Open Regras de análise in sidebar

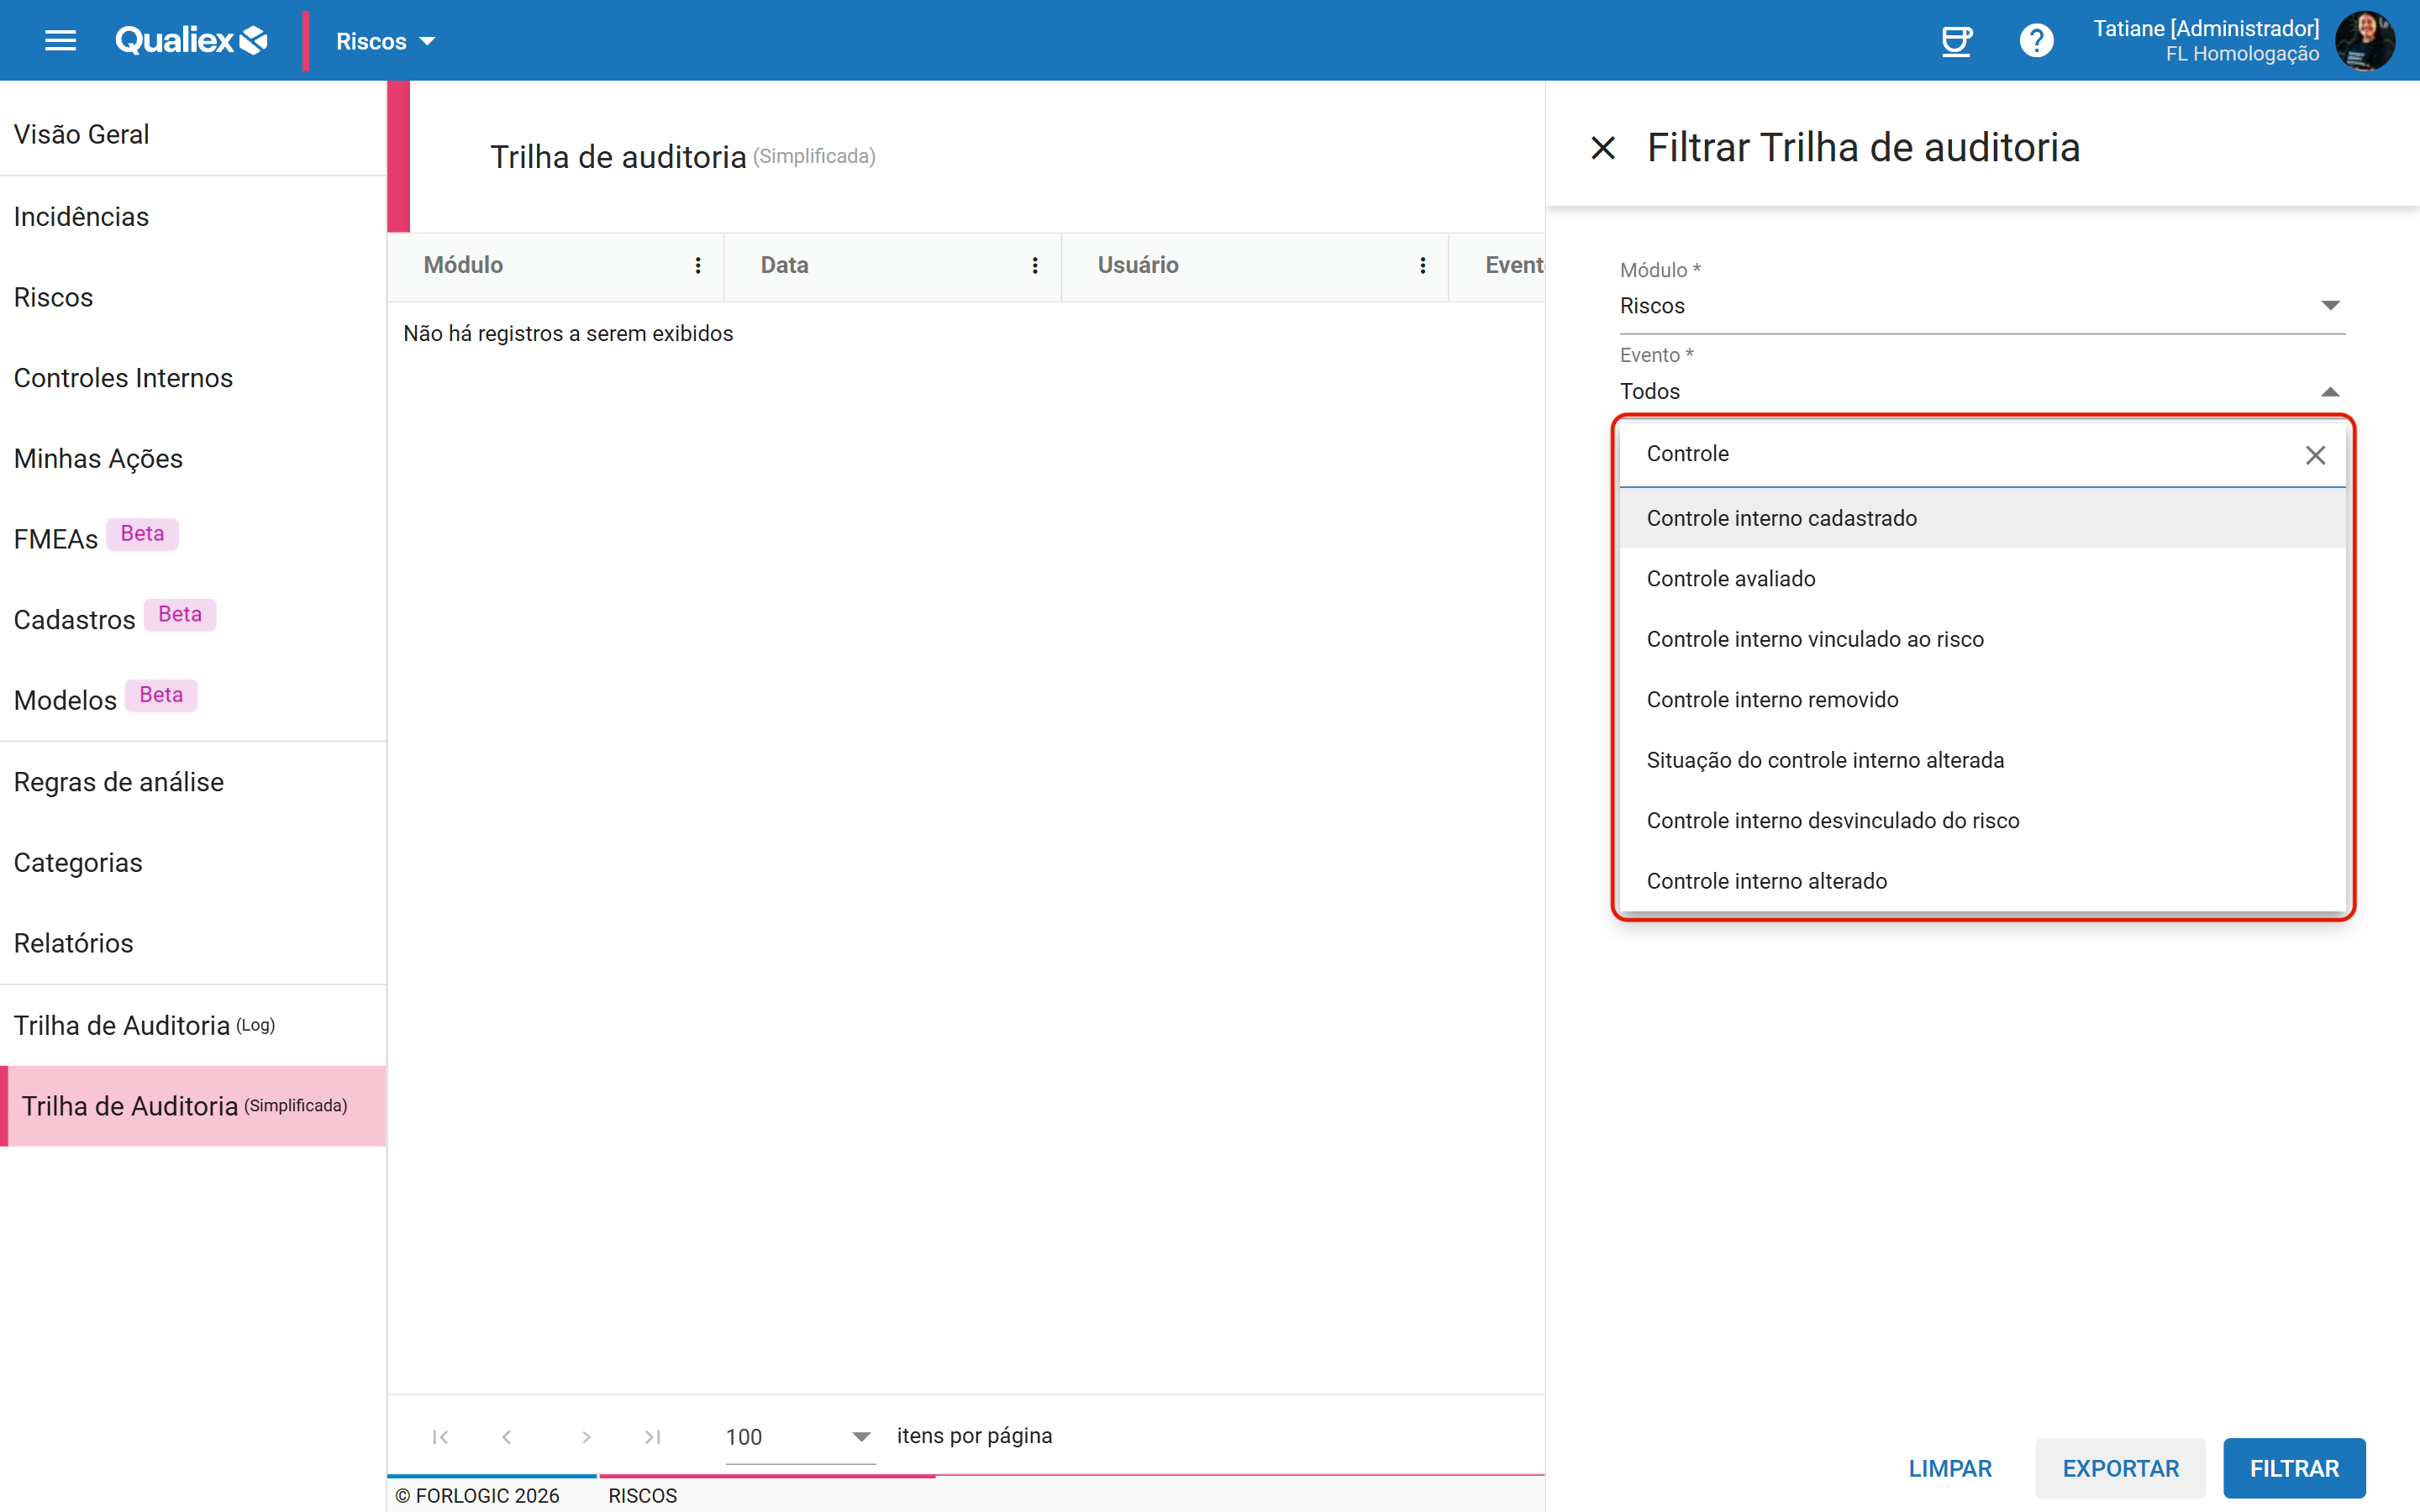click(193, 782)
